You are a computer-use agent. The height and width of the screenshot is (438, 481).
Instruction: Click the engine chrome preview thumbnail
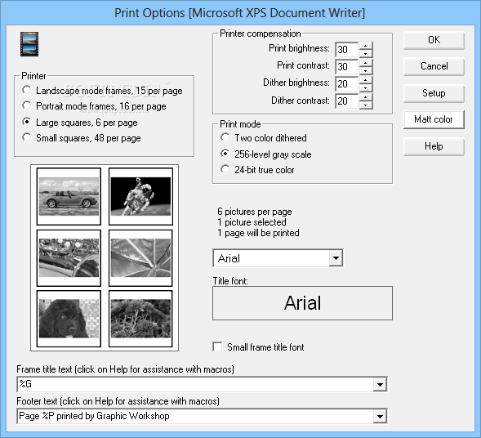[x=69, y=258]
